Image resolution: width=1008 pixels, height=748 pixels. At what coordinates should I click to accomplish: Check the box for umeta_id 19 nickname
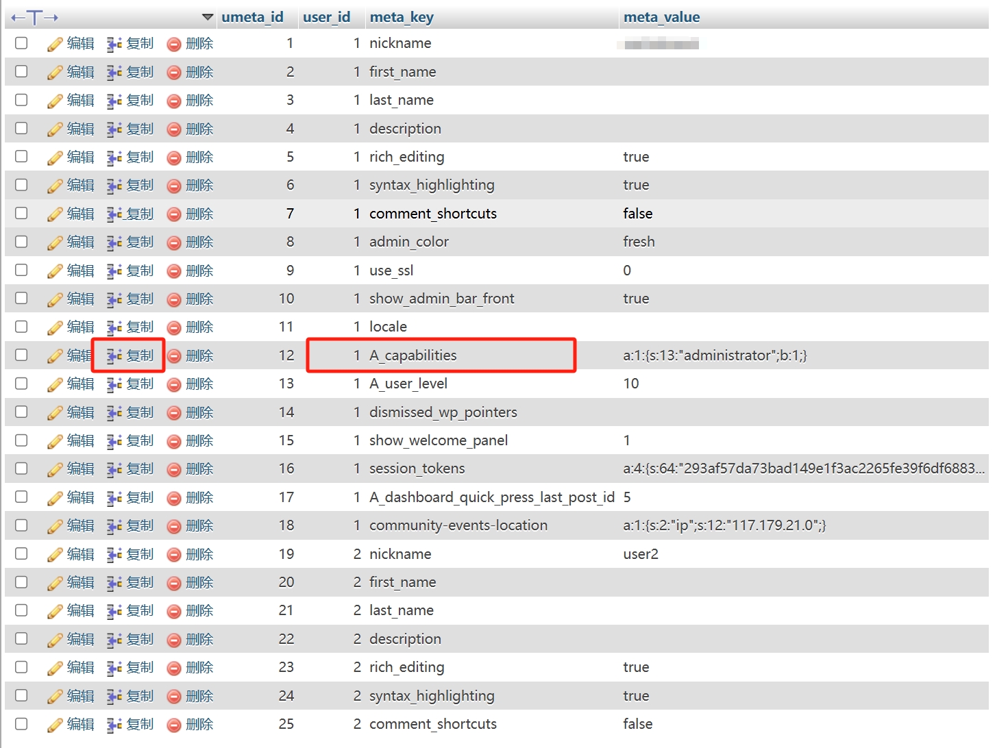21,553
